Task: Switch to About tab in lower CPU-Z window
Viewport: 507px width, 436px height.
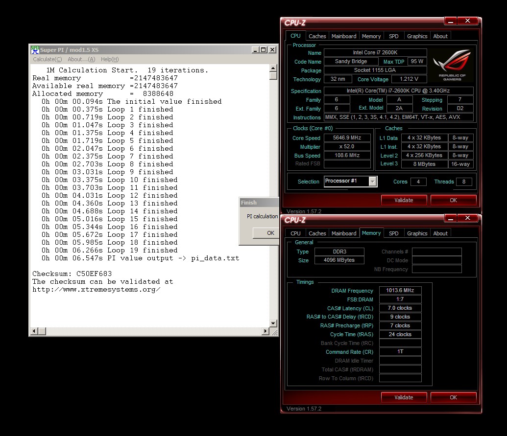Action: [x=440, y=233]
